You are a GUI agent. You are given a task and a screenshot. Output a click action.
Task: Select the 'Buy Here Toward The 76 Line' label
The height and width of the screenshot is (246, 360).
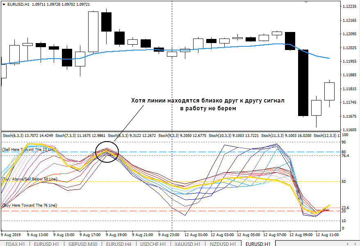(30, 205)
